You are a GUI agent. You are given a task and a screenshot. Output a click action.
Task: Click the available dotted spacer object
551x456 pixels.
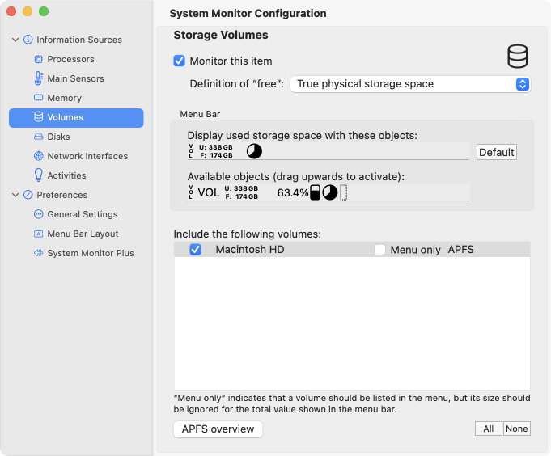344,192
